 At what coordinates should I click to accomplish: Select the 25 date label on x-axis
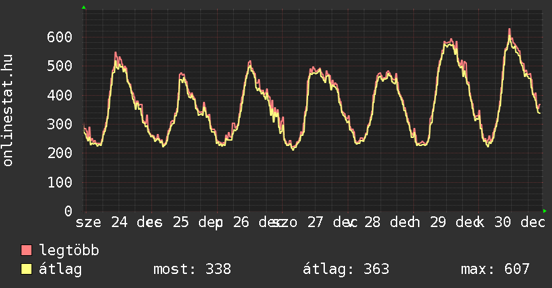click(180, 222)
